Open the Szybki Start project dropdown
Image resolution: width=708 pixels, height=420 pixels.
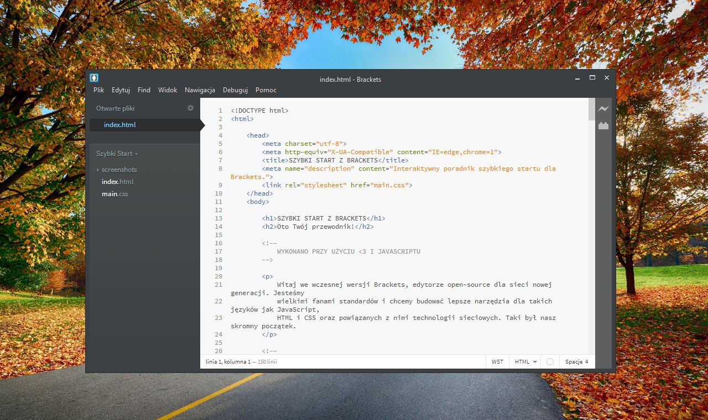(x=117, y=154)
